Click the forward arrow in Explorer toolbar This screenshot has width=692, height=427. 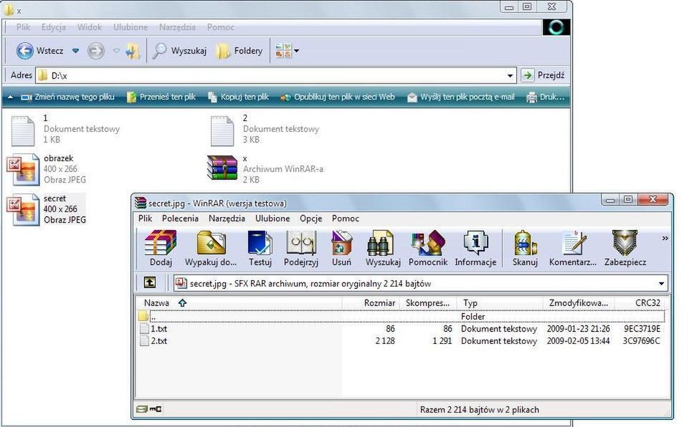[x=96, y=51]
